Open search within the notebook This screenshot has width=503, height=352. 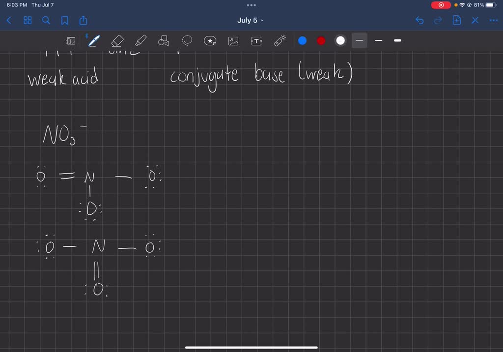pos(46,20)
